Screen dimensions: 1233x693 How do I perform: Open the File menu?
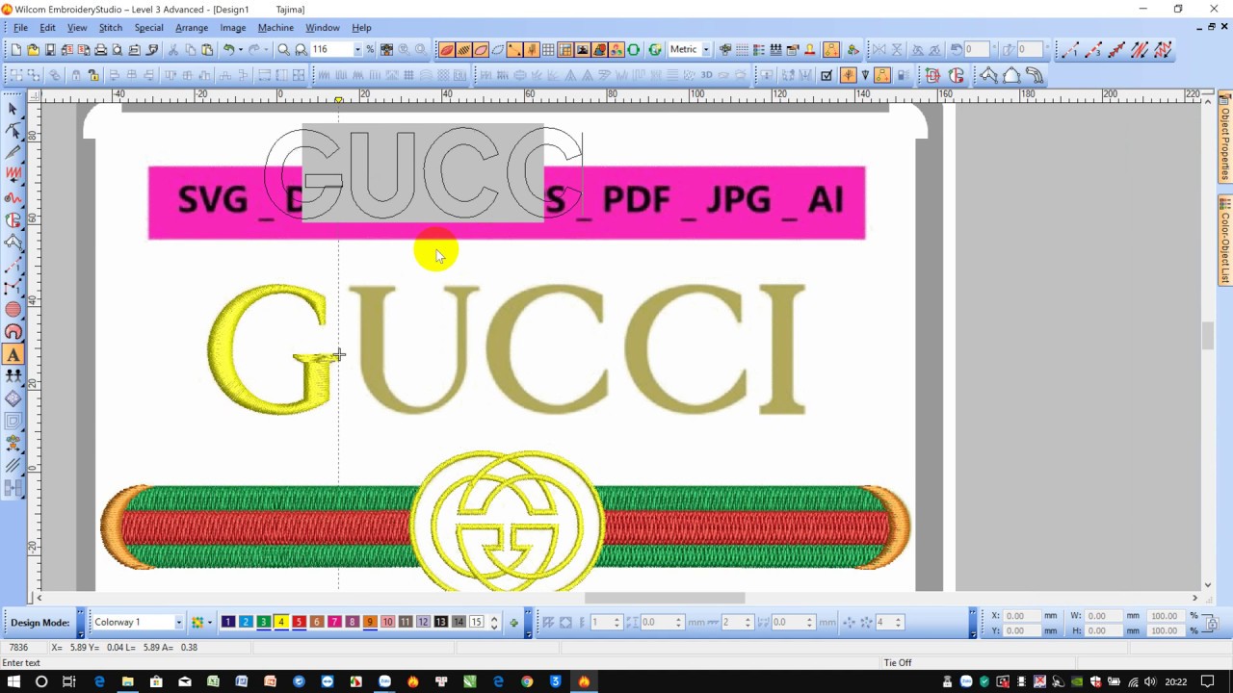[20, 27]
